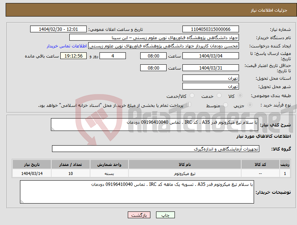Click the گروه کالا label
This screenshot has height=225, width=297.
(x=281, y=149)
